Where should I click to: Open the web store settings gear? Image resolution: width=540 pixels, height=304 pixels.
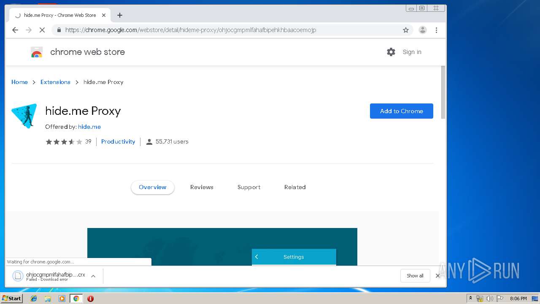coord(391,52)
